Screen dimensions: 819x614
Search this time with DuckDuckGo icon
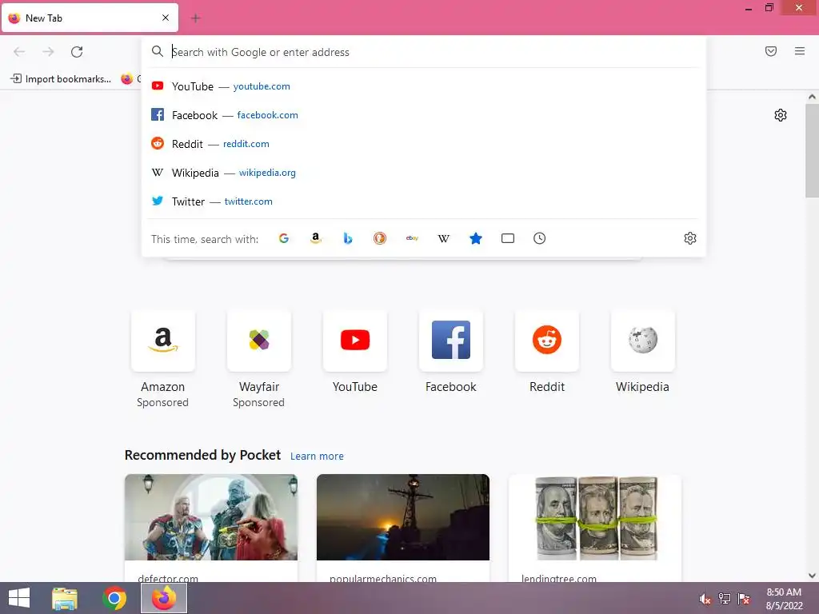click(x=380, y=238)
